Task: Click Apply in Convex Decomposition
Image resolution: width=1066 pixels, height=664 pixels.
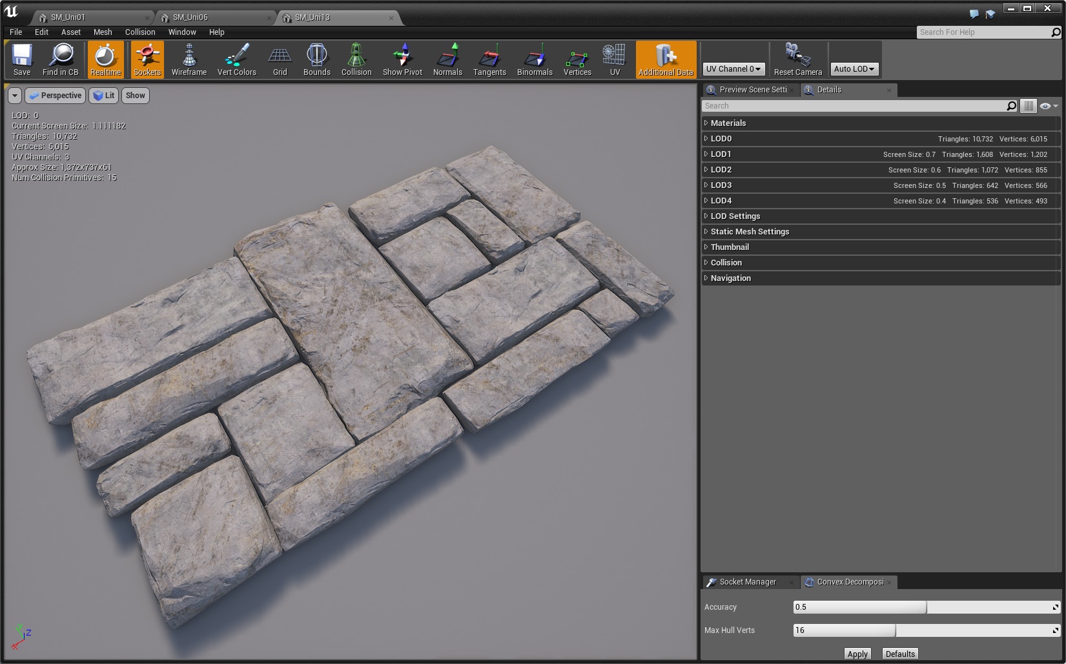Action: click(857, 654)
